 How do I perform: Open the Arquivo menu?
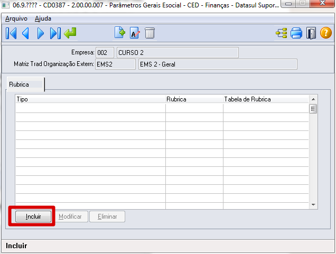coord(16,18)
